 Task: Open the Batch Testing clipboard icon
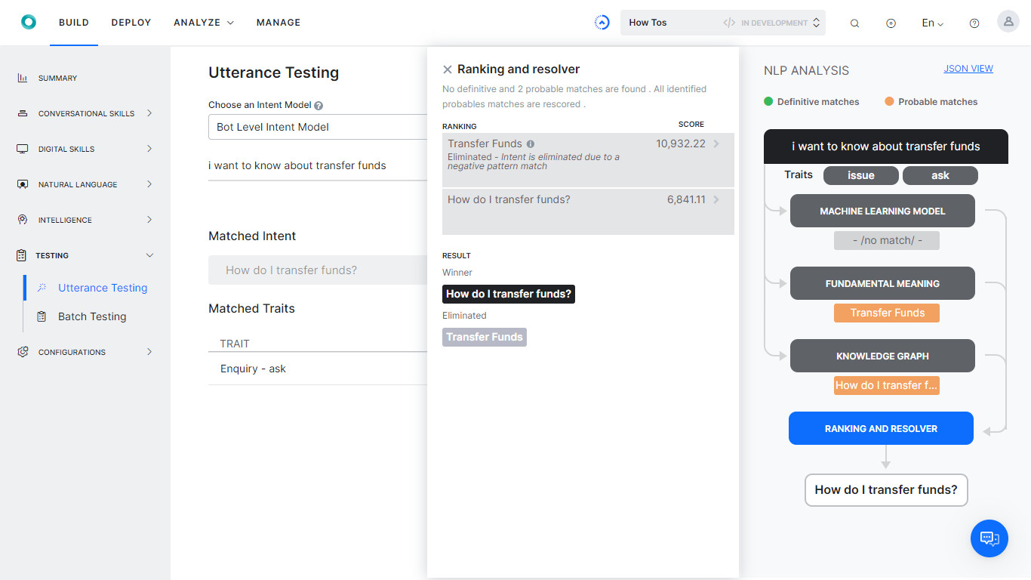pos(42,316)
